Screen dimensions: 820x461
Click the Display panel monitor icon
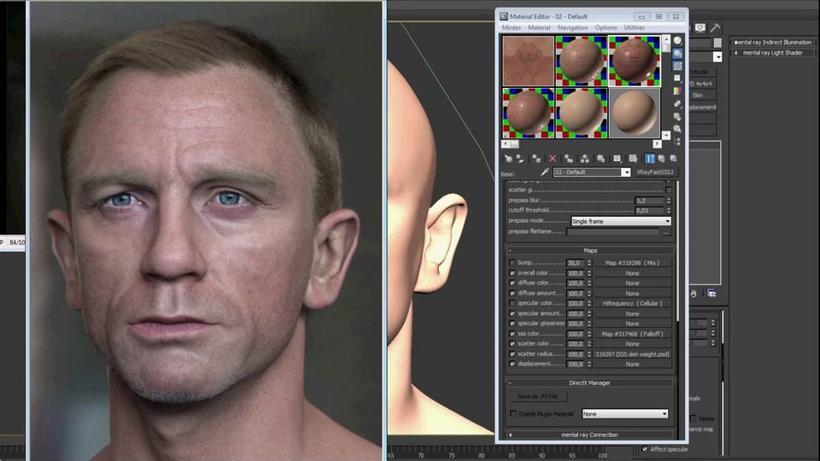pos(700,27)
